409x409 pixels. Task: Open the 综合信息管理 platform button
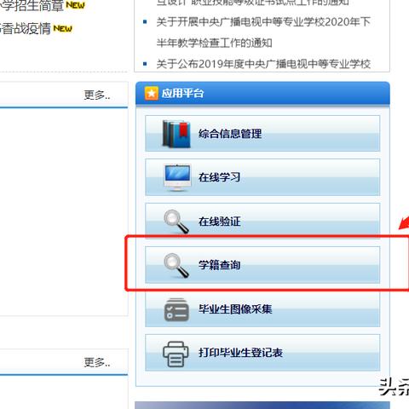[262, 134]
